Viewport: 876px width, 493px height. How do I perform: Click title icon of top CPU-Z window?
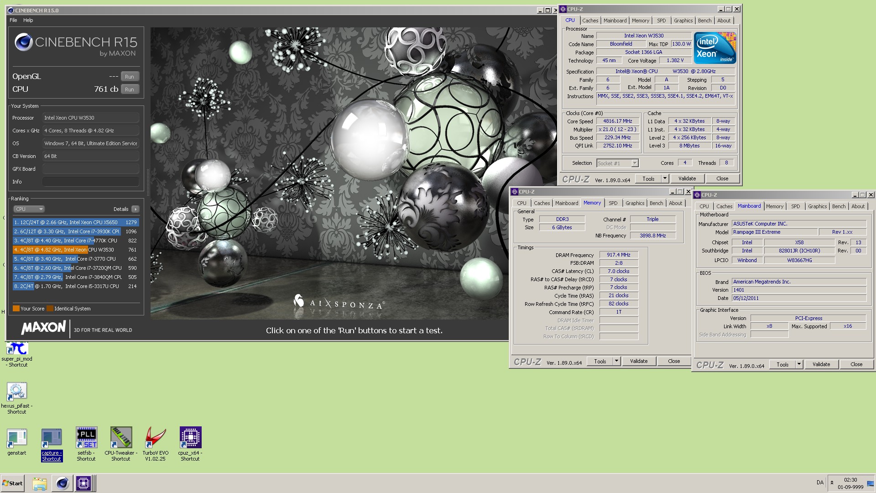pyautogui.click(x=563, y=9)
